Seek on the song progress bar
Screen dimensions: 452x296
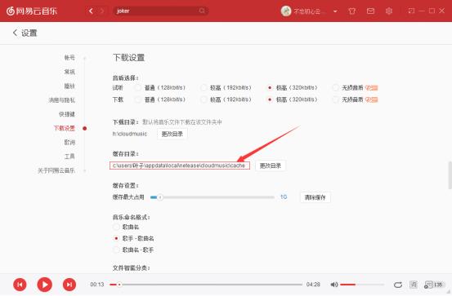point(206,285)
